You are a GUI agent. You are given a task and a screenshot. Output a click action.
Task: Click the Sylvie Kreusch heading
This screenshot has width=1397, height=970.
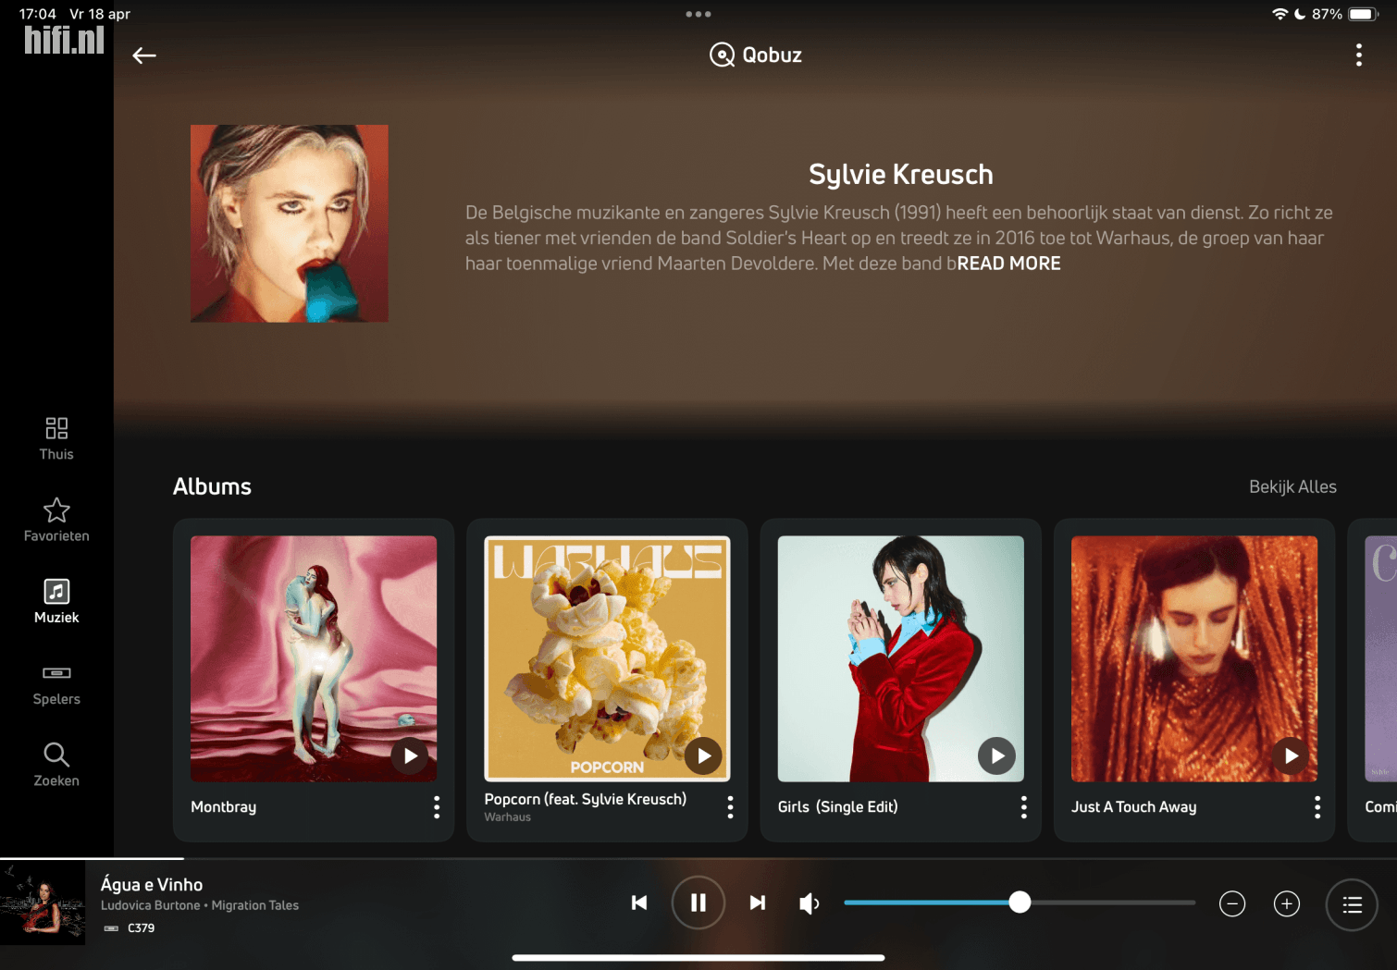900,174
